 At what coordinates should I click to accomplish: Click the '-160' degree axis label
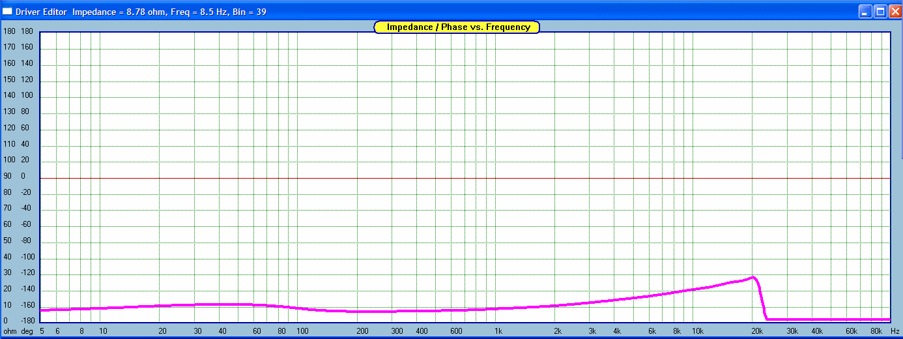[x=27, y=305]
